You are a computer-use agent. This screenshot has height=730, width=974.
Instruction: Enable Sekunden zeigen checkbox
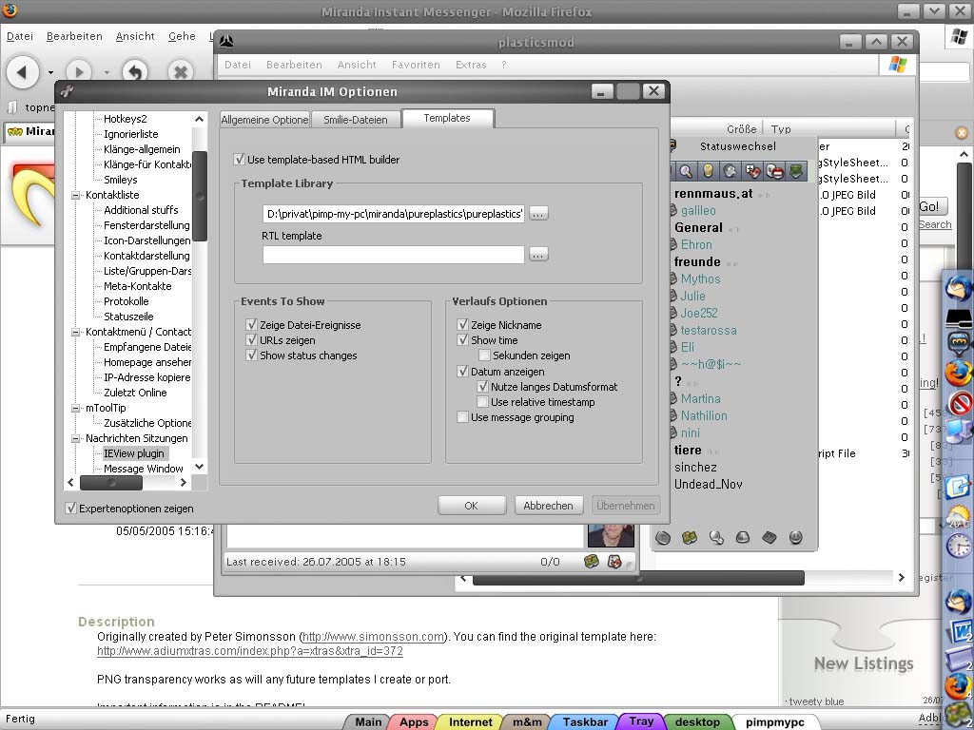point(484,355)
